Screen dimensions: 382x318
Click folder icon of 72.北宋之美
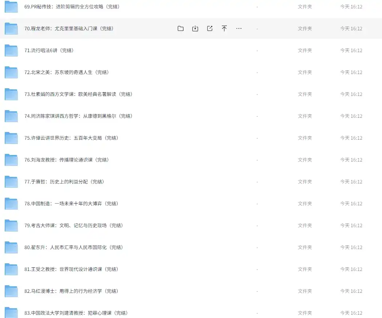coord(11,73)
